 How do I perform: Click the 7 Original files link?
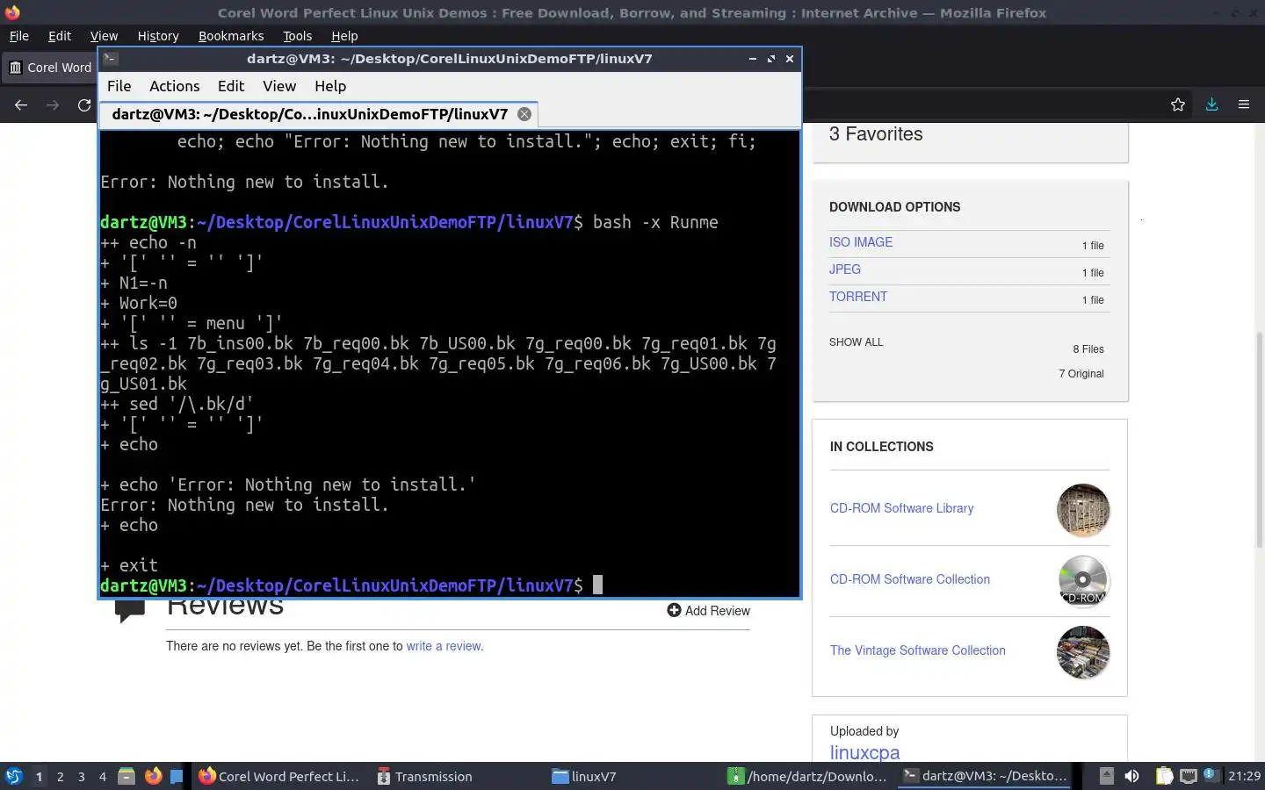(1081, 374)
